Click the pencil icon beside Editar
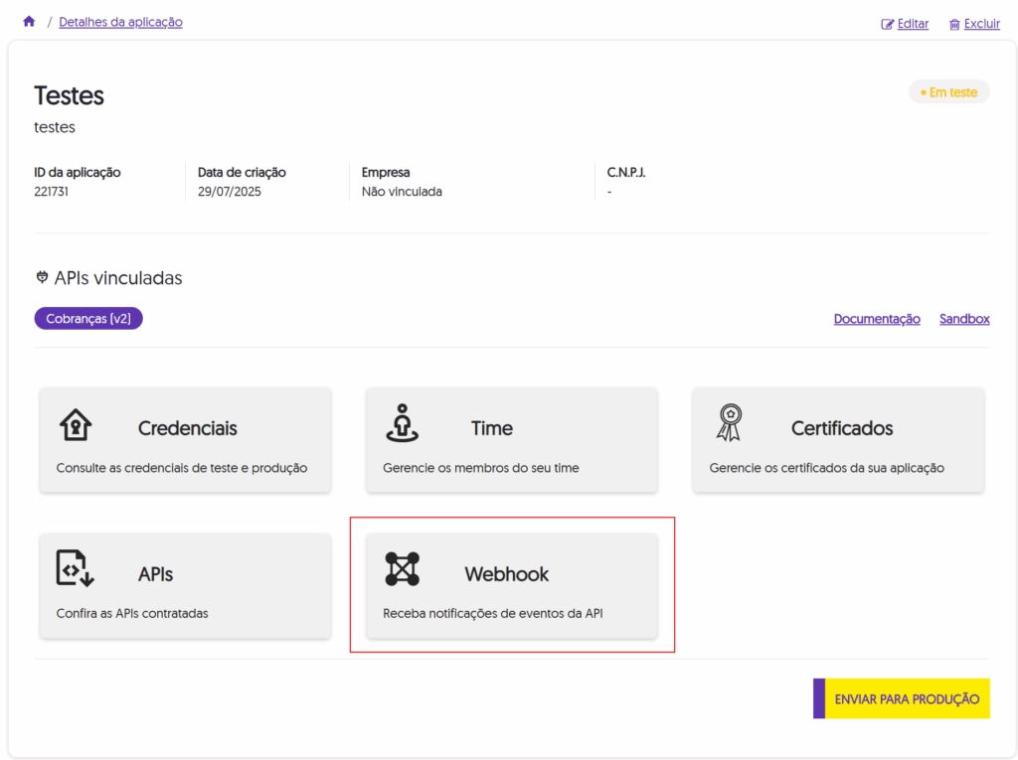Image resolution: width=1018 pixels, height=760 pixels. click(x=888, y=24)
